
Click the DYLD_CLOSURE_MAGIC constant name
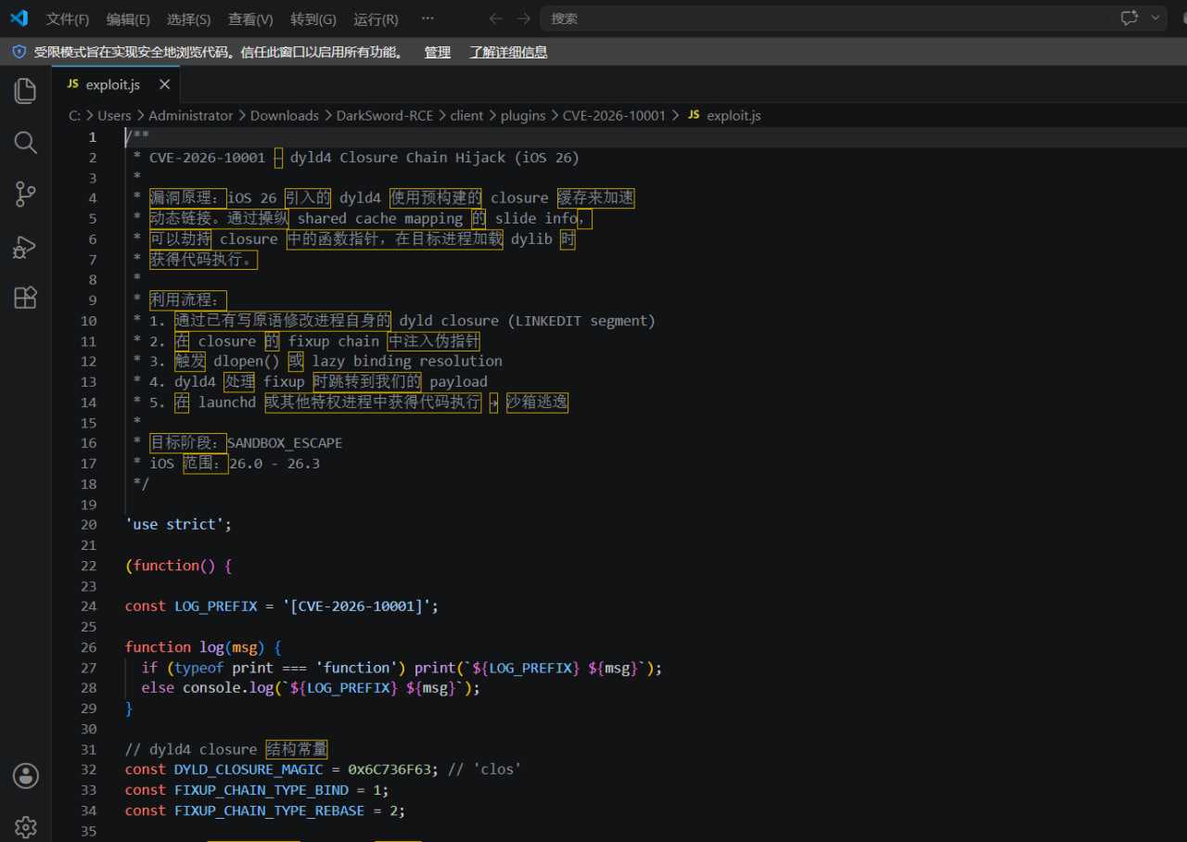249,770
